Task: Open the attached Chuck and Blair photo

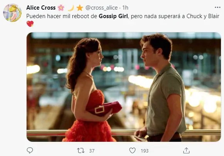Action: tap(124, 87)
